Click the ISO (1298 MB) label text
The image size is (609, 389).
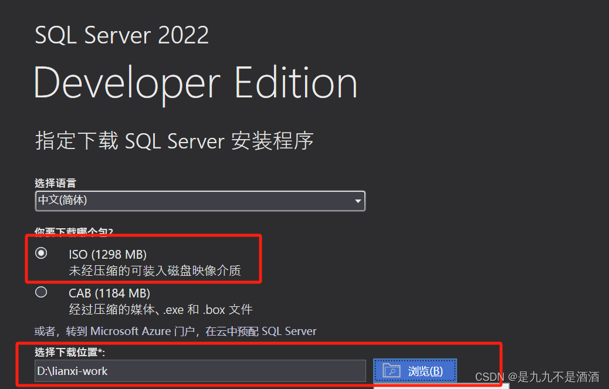(x=107, y=254)
